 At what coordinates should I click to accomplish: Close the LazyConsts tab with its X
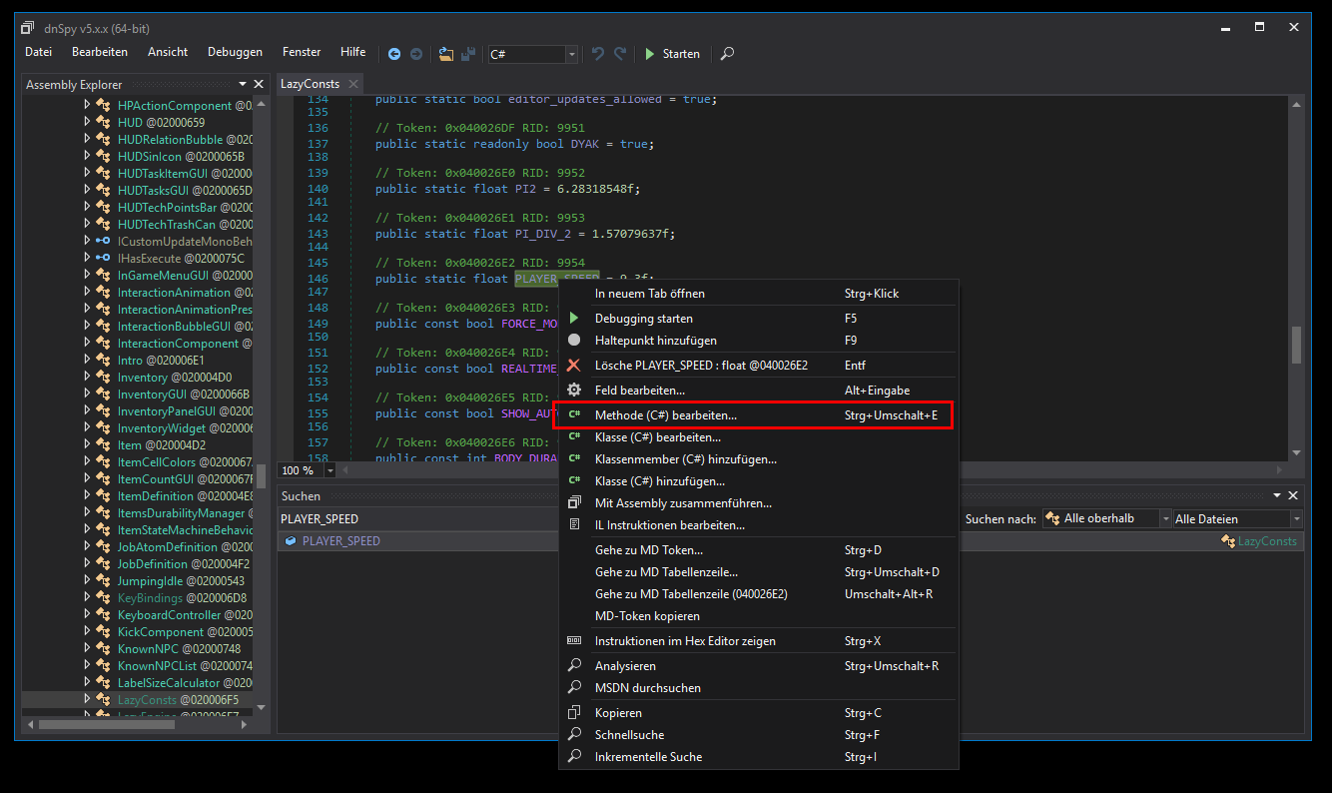coord(353,85)
